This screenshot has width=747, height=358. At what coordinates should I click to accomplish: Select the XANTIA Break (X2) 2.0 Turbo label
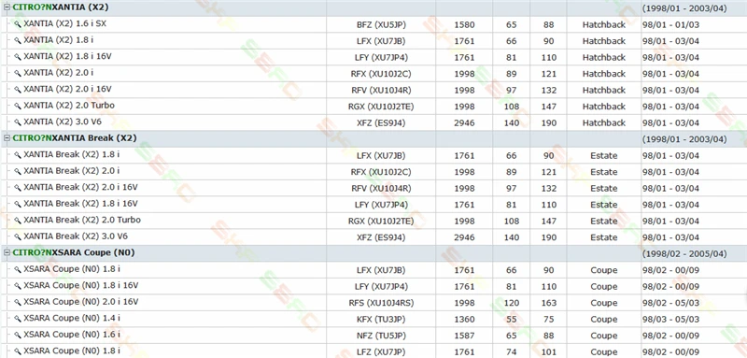pyautogui.click(x=82, y=221)
